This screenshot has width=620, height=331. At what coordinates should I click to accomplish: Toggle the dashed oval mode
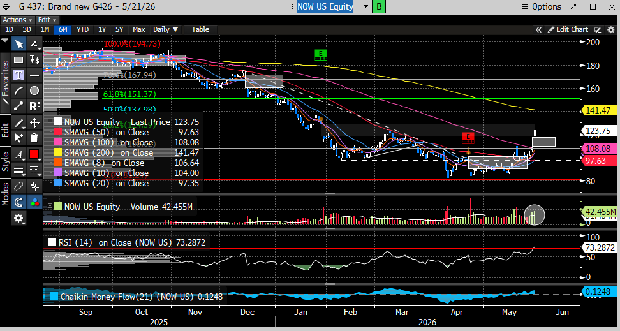(x=18, y=186)
